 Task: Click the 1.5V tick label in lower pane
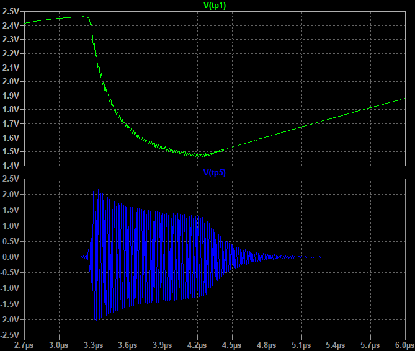(11, 210)
